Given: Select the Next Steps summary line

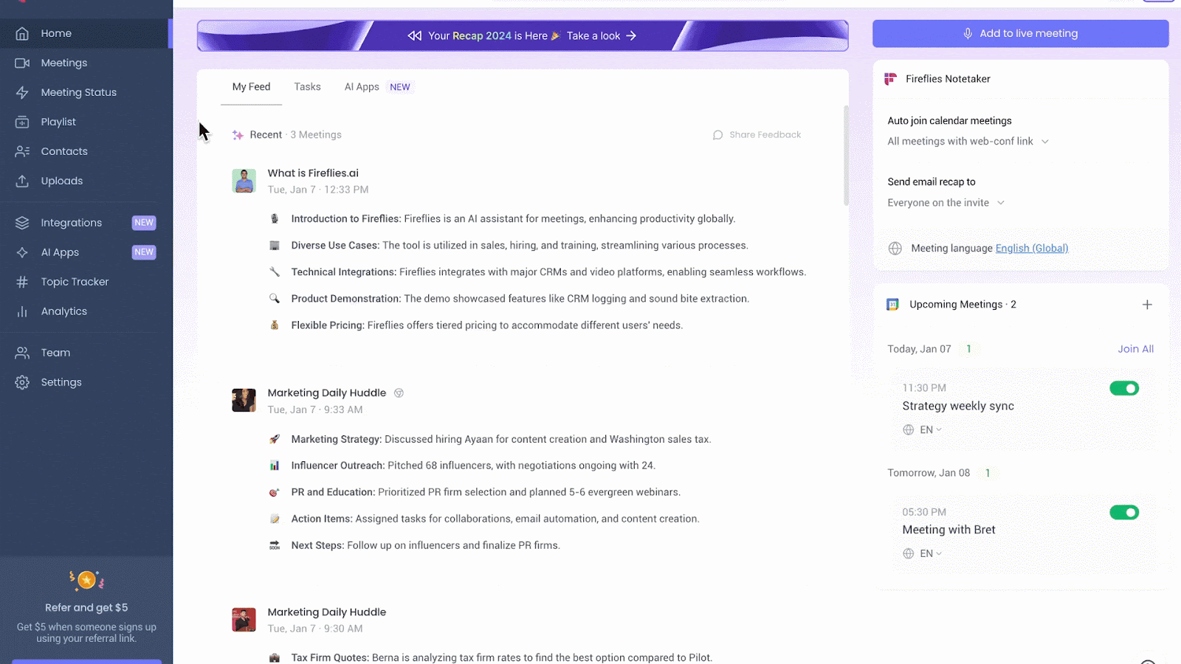Looking at the screenshot, I should [425, 545].
